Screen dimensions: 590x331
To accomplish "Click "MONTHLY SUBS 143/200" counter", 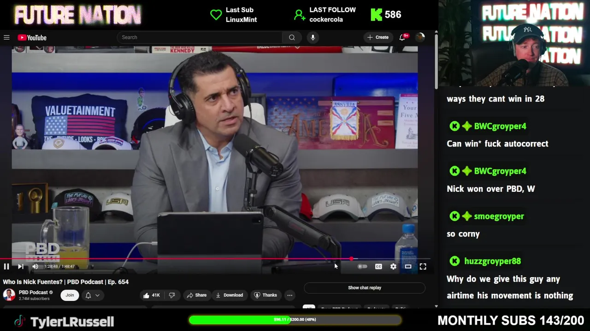I will tap(511, 320).
